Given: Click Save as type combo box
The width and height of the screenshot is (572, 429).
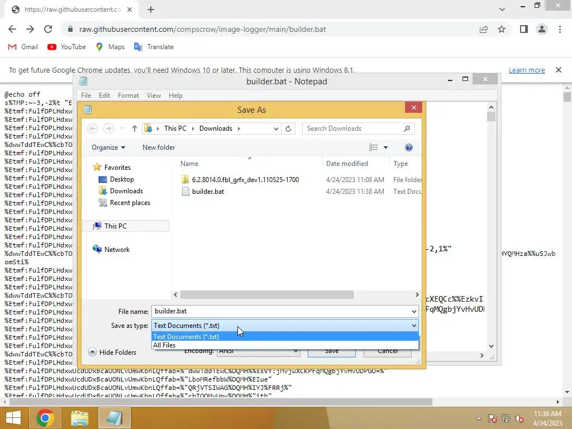Looking at the screenshot, I should click(285, 326).
